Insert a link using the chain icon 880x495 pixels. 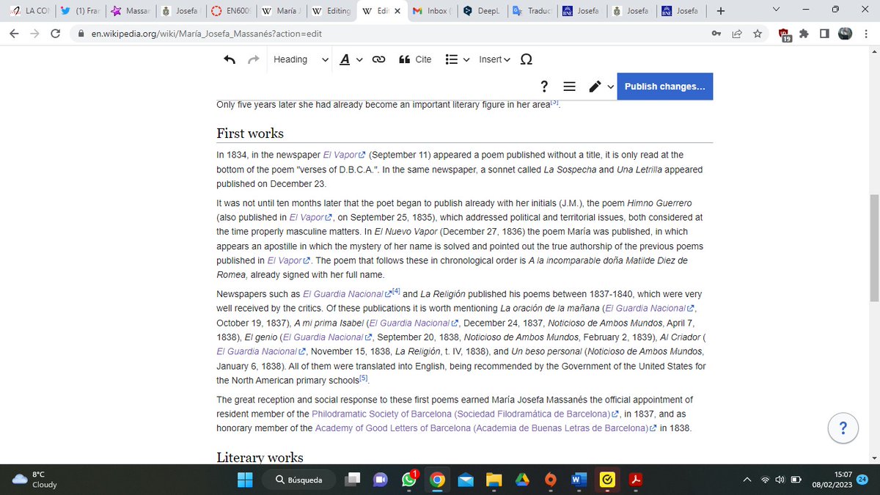click(379, 60)
